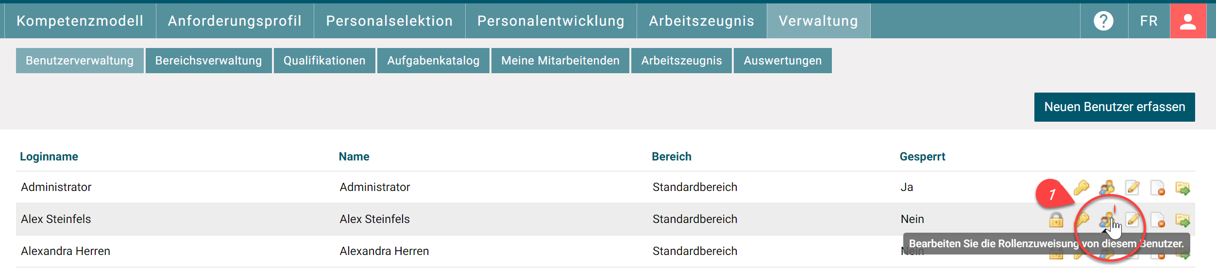
Task: Sort the table by Loginname column
Action: [49, 157]
